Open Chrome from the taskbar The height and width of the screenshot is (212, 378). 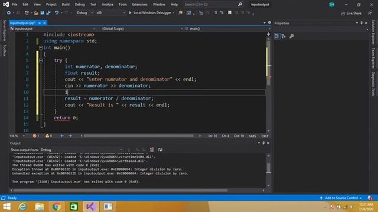pyautogui.click(x=57, y=207)
